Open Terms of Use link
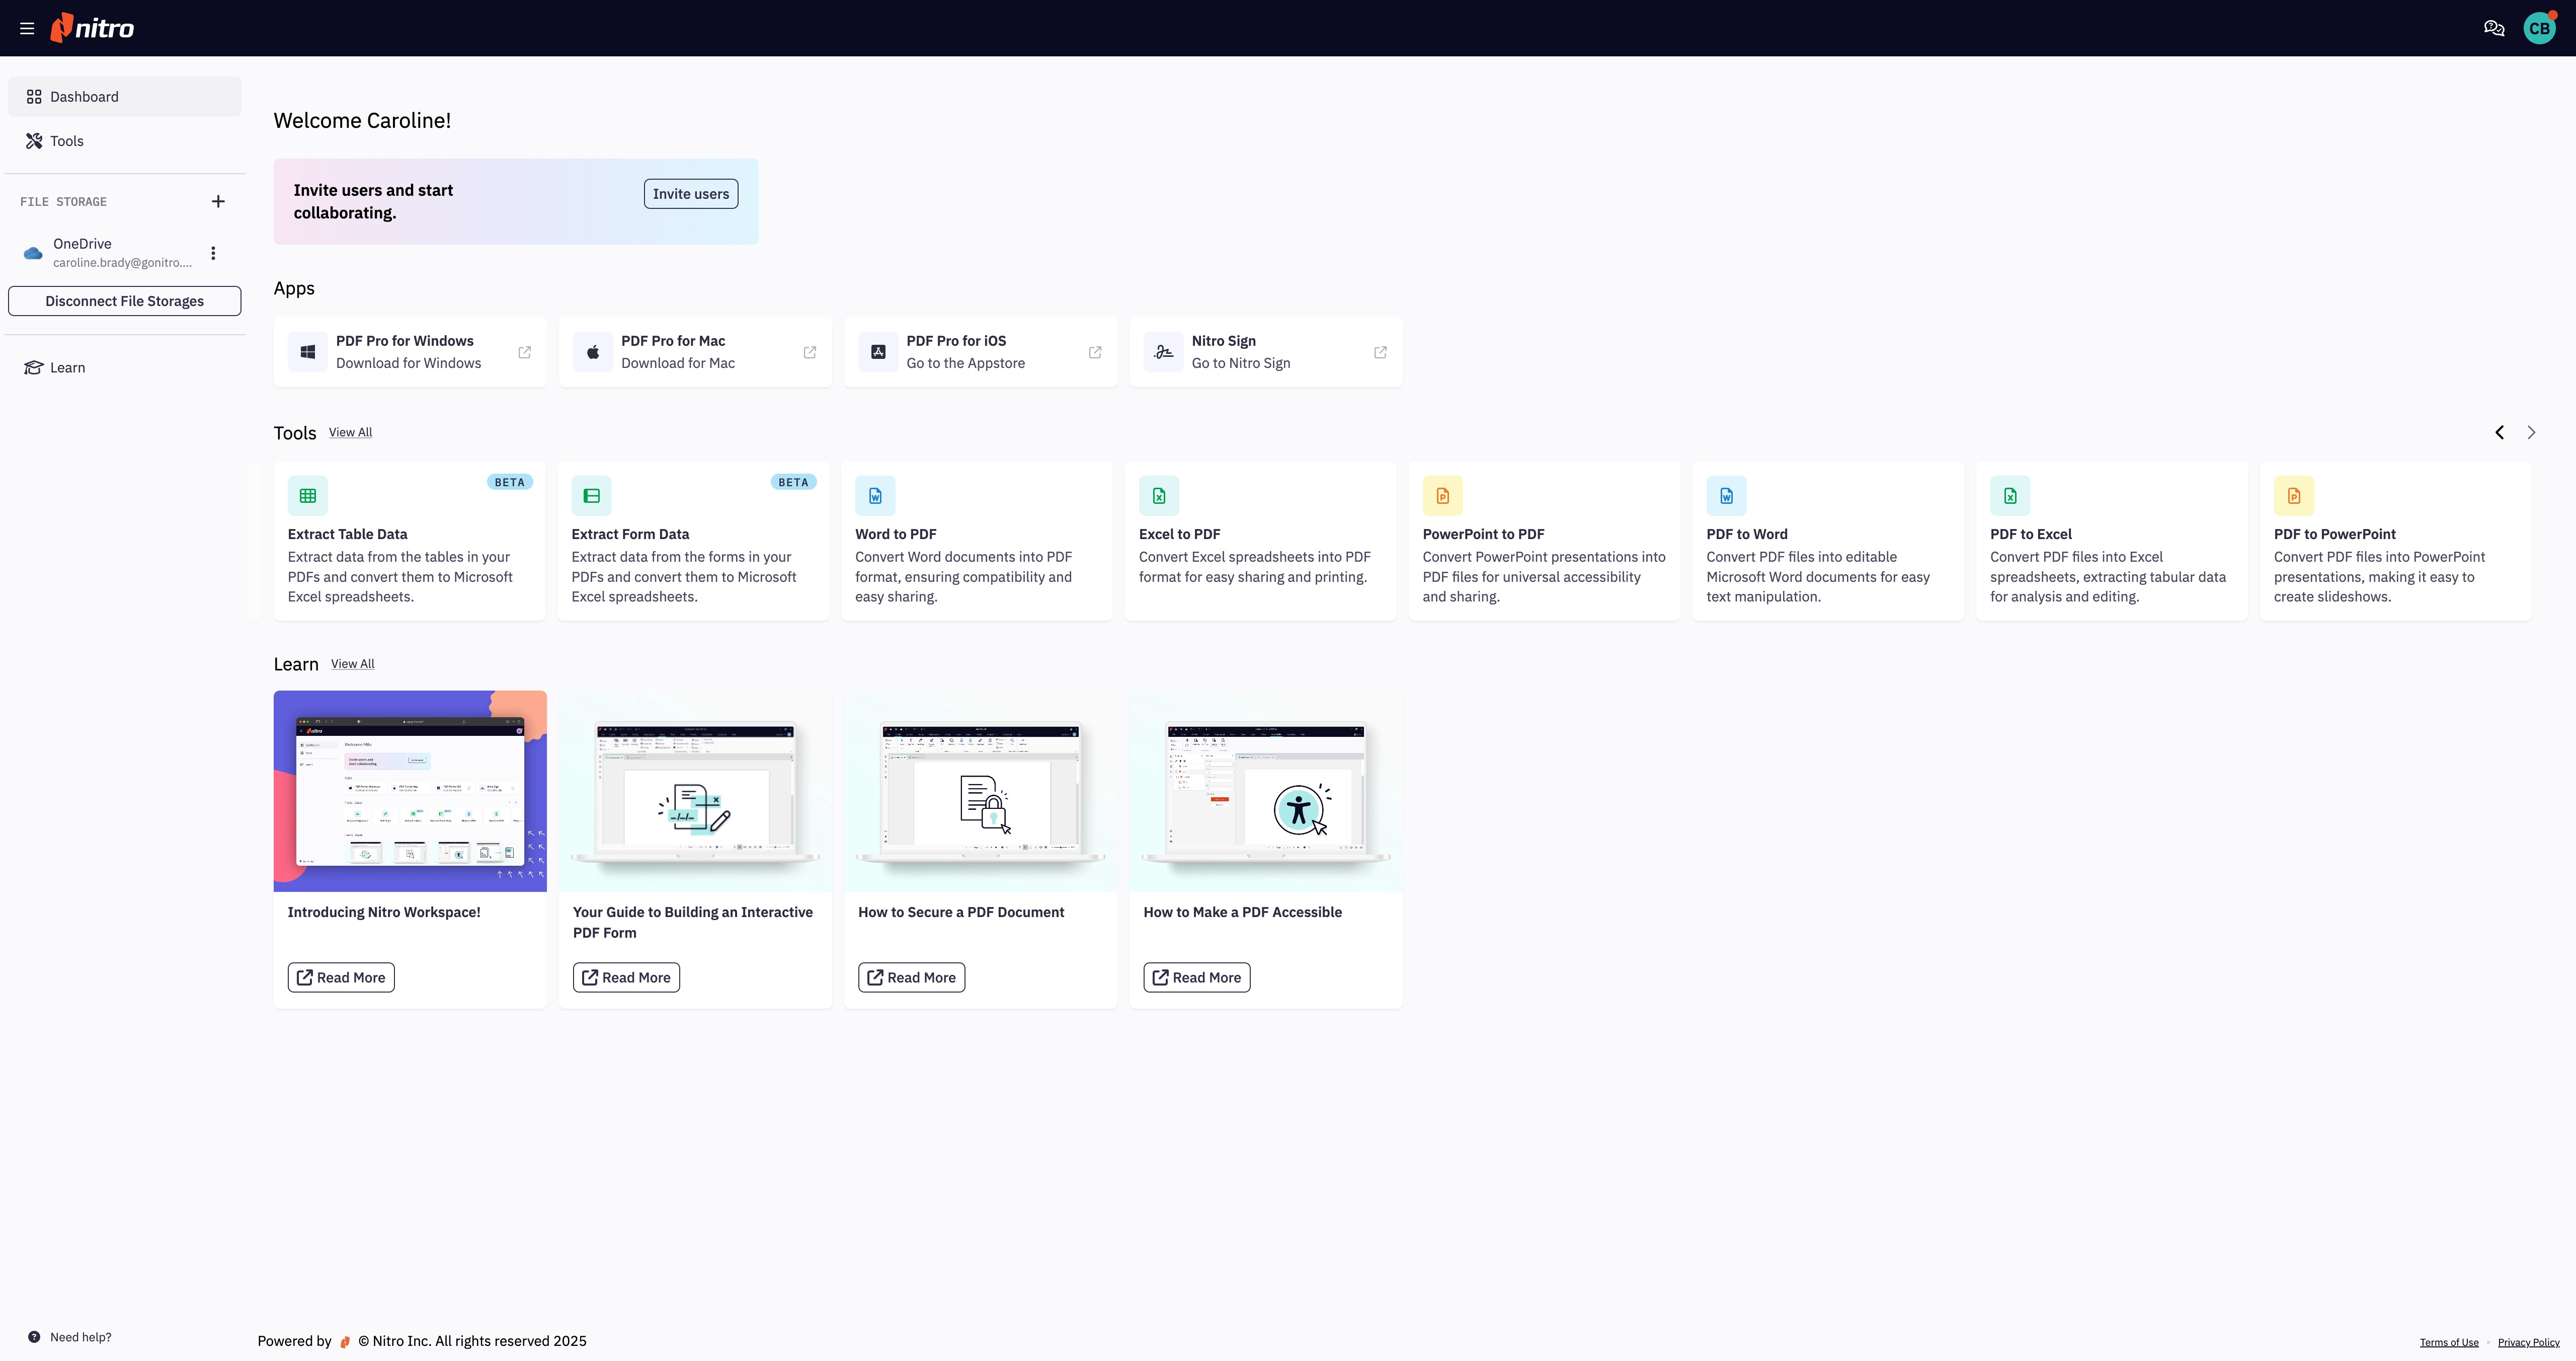Viewport: 2576px width, 1361px height. click(2449, 1343)
